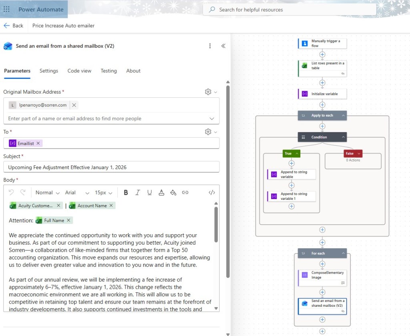Viewport: 410px width, 336px height.
Task: Open the app launcher waffle icon
Action: [x=6, y=10]
